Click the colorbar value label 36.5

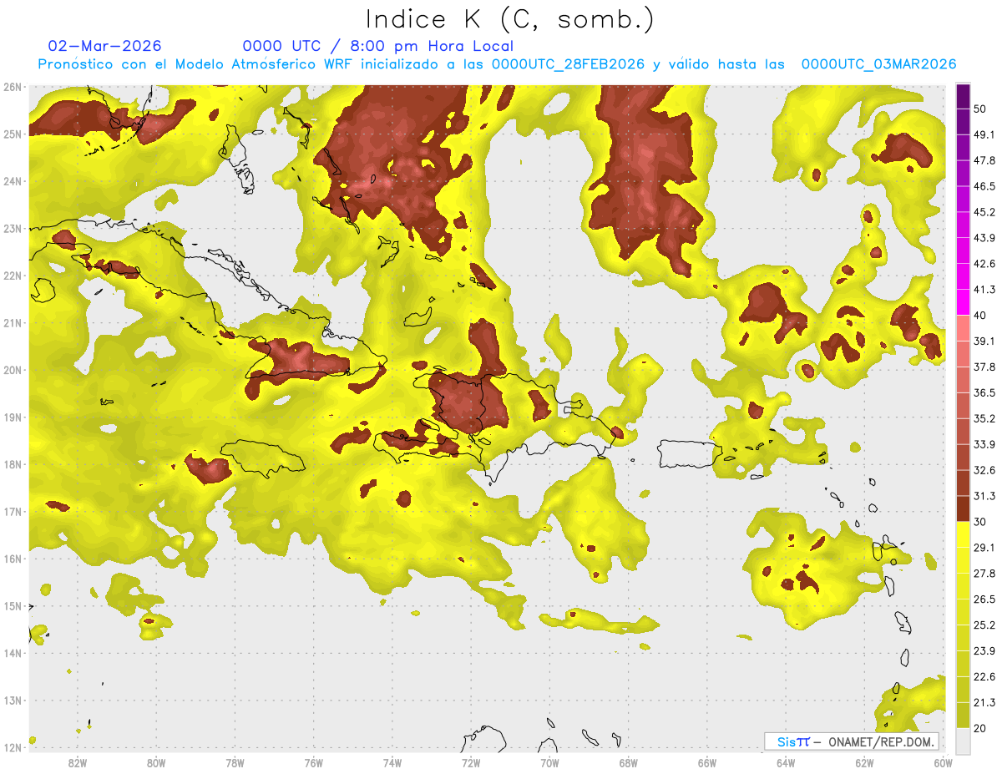pos(984,392)
